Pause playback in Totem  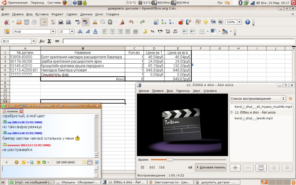tap(142, 167)
